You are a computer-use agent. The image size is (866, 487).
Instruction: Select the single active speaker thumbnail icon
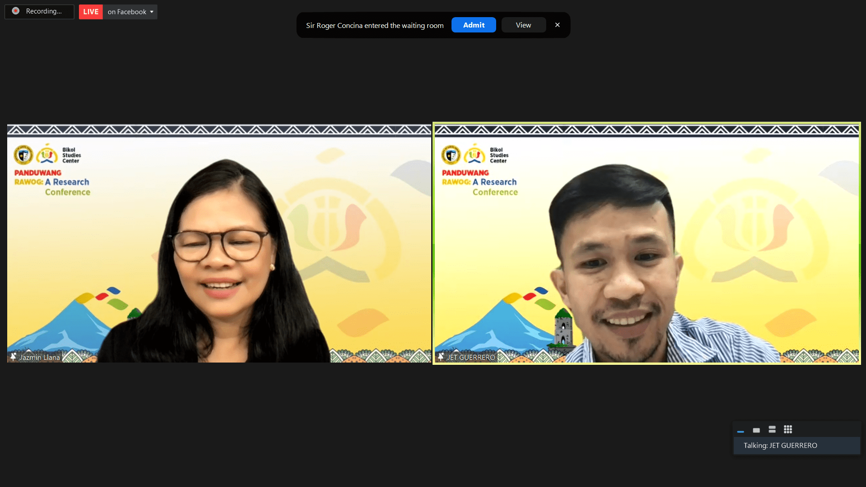point(756,430)
